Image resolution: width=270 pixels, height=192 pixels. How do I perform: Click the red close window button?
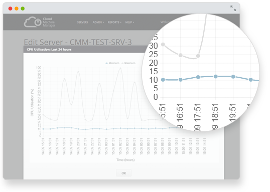[11, 9]
